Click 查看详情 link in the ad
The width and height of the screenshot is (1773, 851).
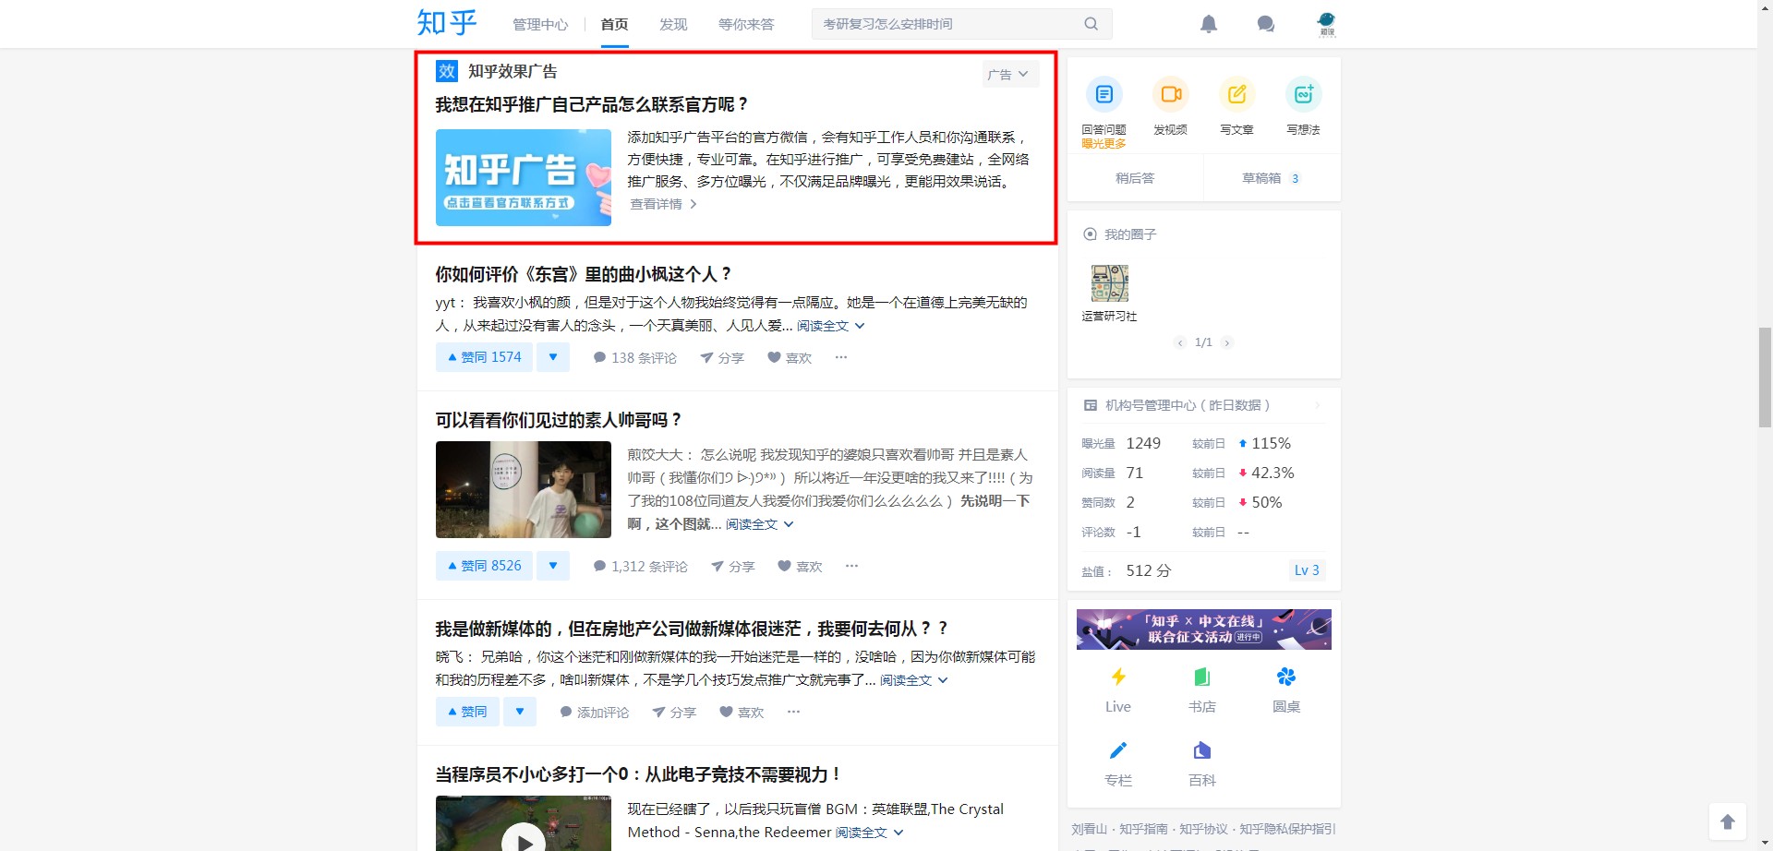click(x=663, y=204)
